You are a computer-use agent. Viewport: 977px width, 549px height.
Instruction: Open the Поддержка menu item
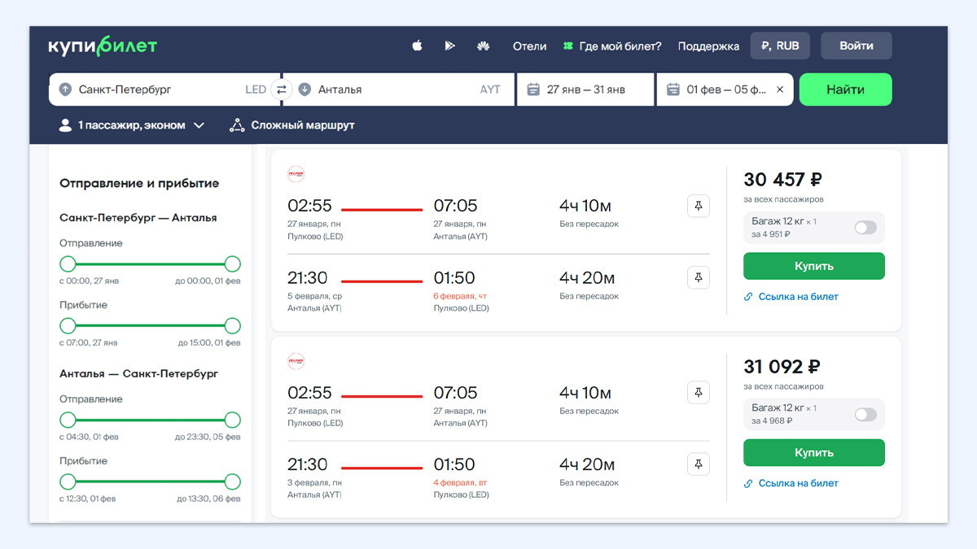point(708,46)
